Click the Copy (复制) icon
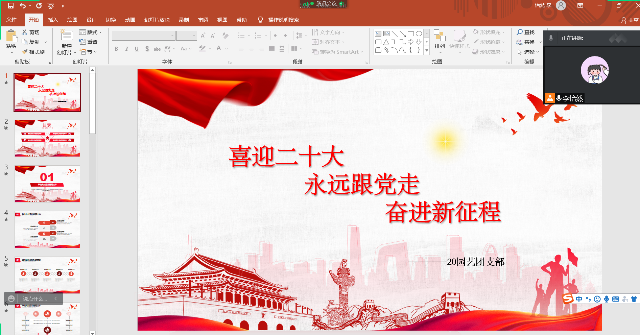This screenshot has height=335, width=640. pos(24,42)
